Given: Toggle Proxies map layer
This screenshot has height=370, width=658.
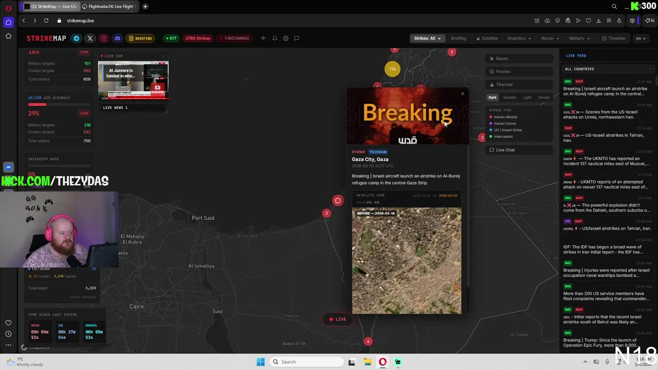Looking at the screenshot, I should pyautogui.click(x=520, y=71).
